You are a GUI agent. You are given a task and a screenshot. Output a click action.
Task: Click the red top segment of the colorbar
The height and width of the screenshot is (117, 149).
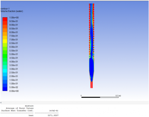(5, 19)
